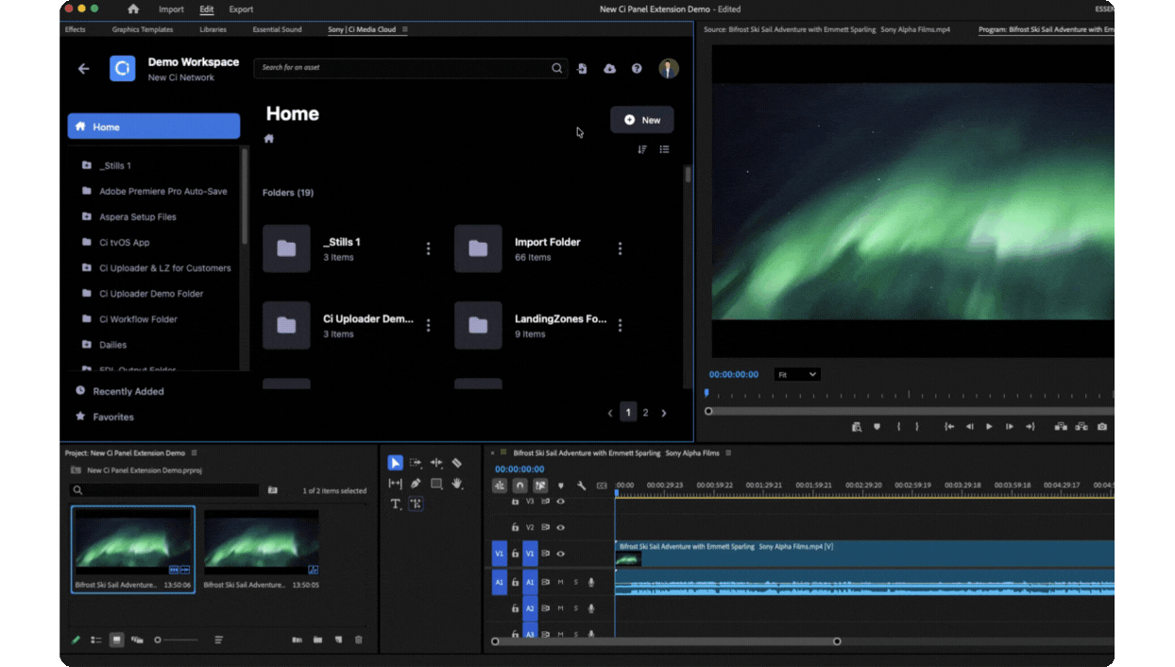Click the New button in Ci panel

(642, 120)
